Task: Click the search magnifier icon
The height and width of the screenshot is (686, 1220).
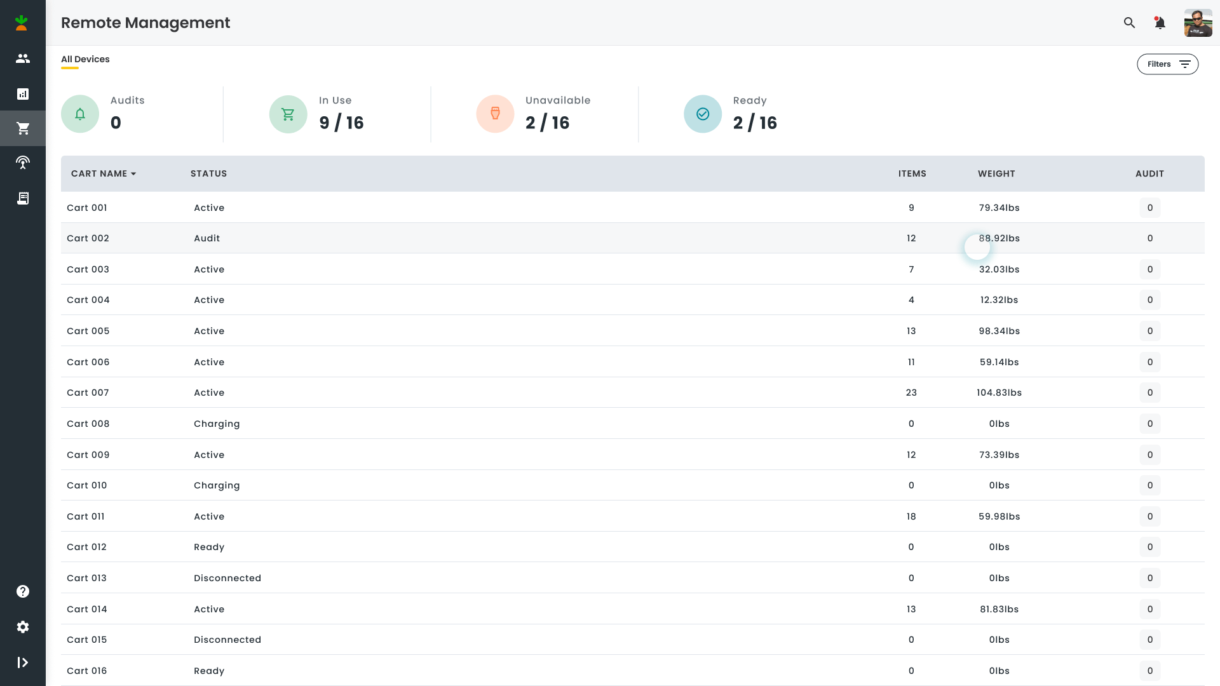Action: point(1129,23)
